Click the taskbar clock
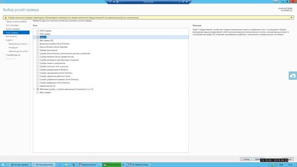Viewport: 297px width, 167px height. (x=290, y=165)
